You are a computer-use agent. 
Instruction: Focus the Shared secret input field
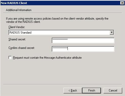[x=83, y=40]
